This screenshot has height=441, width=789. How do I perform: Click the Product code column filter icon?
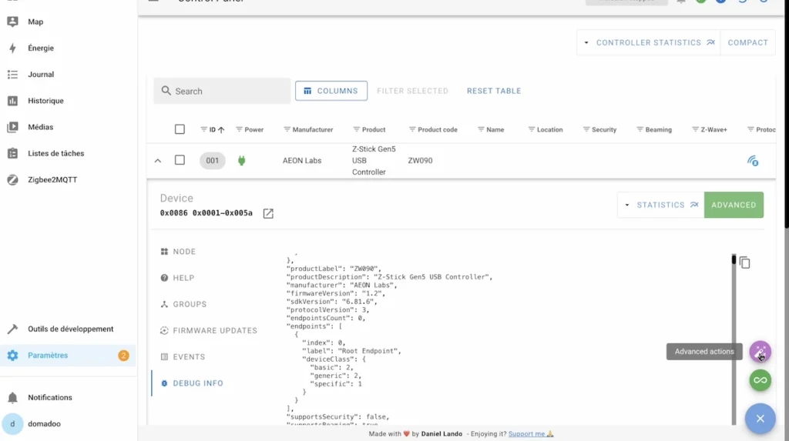412,129
